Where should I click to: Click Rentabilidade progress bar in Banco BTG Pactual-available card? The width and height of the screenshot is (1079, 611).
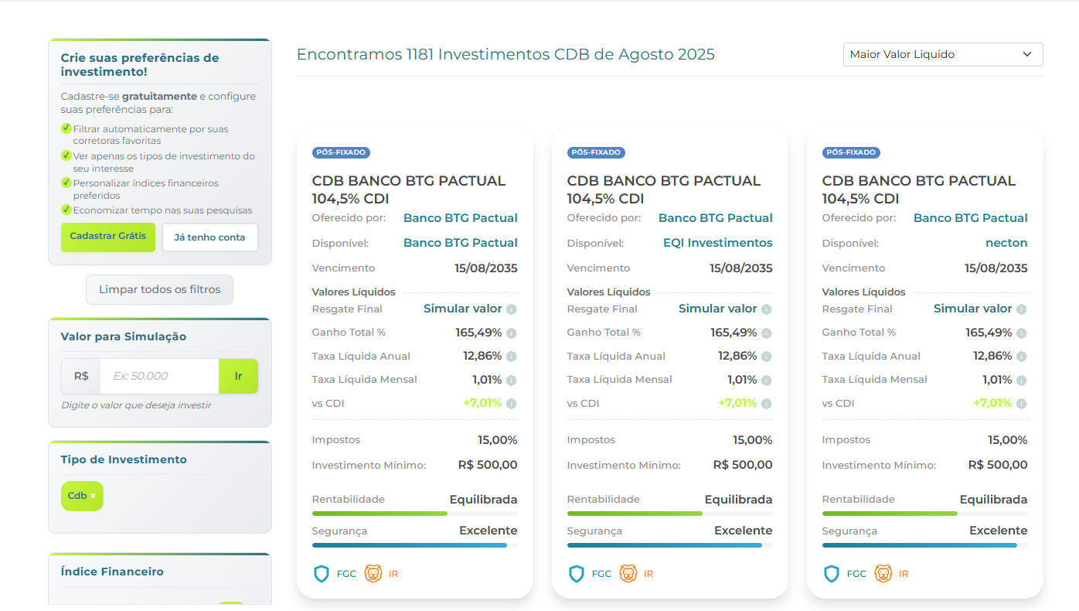(415, 514)
